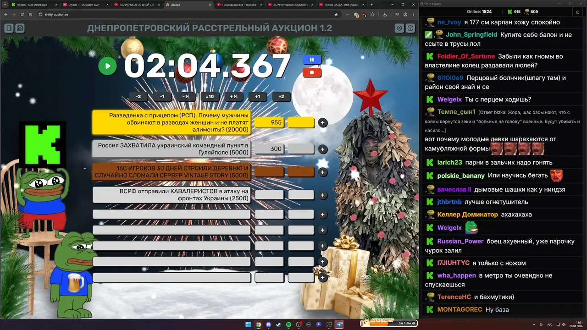Click plus button on '160 ИГРОКОВ 30 ДНЕЙ' lot
Screen dimensions: 587x330
(322, 172)
